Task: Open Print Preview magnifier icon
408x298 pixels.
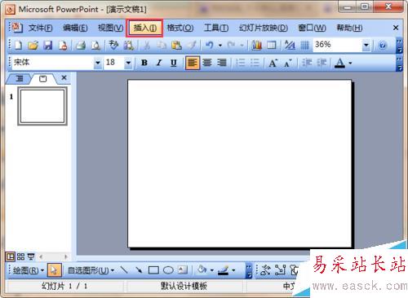Action: (x=95, y=46)
